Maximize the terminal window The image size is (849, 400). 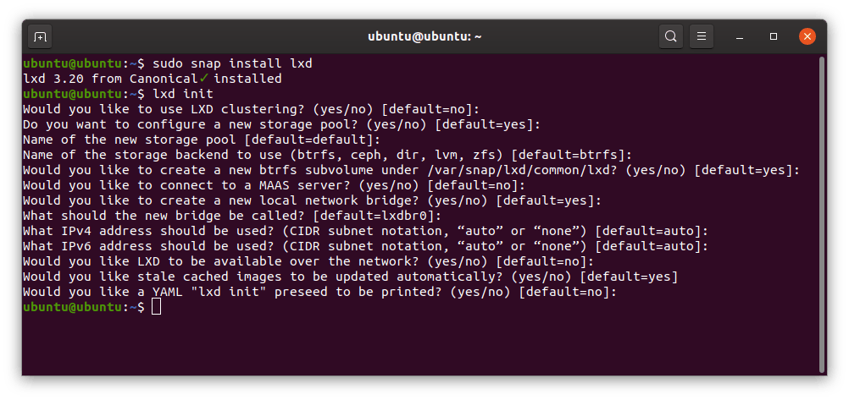[774, 36]
